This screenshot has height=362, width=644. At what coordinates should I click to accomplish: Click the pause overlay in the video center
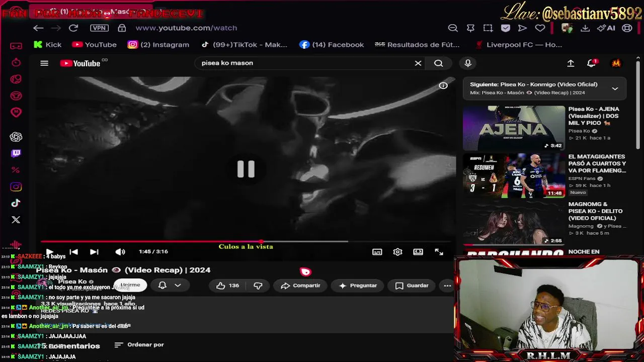(x=246, y=169)
